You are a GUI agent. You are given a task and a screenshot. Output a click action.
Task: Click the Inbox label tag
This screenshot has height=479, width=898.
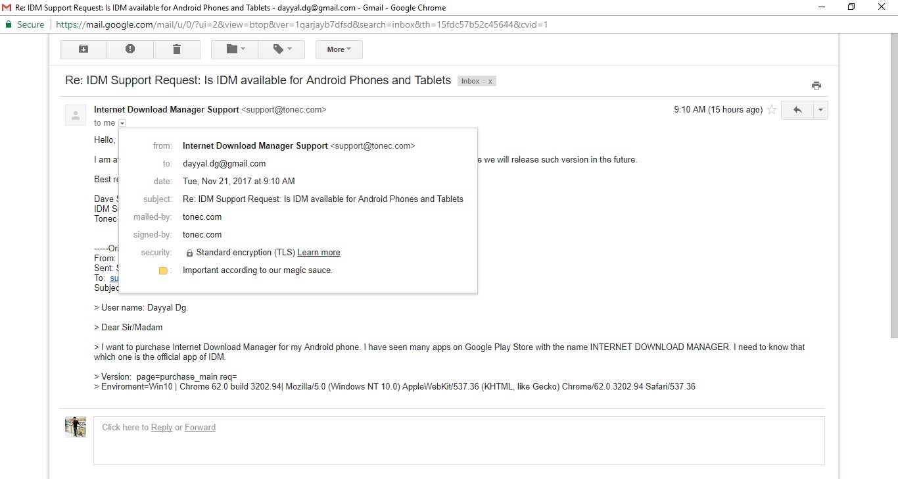coord(470,81)
